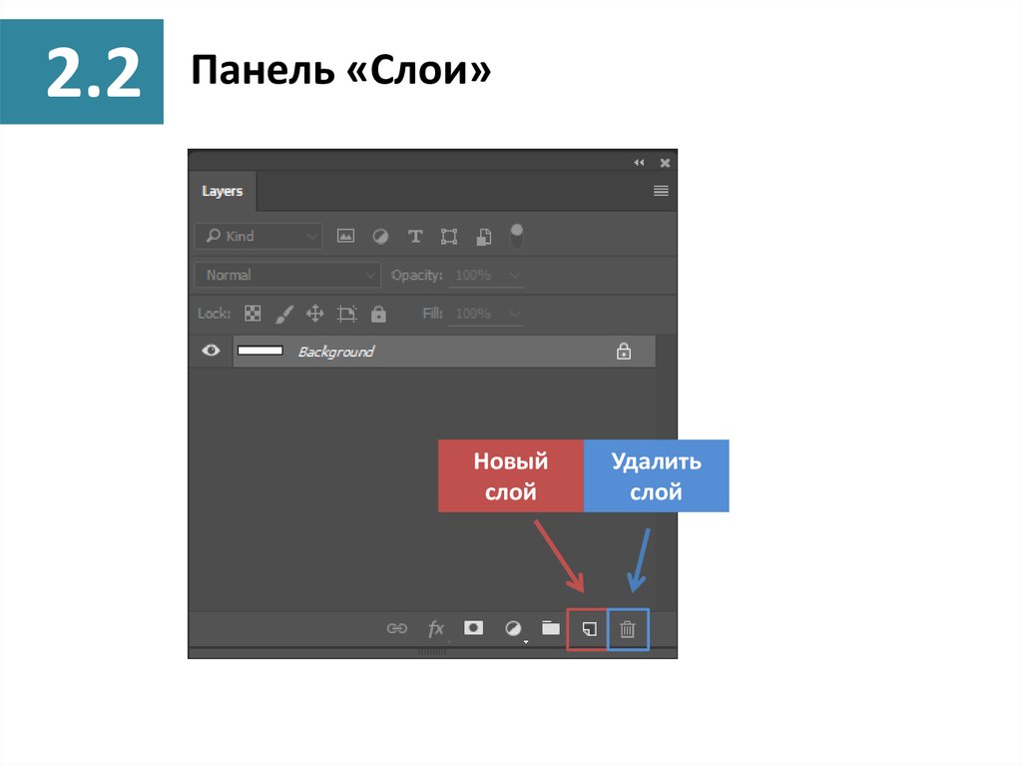
Task: Add a layer mask
Action: (x=474, y=627)
